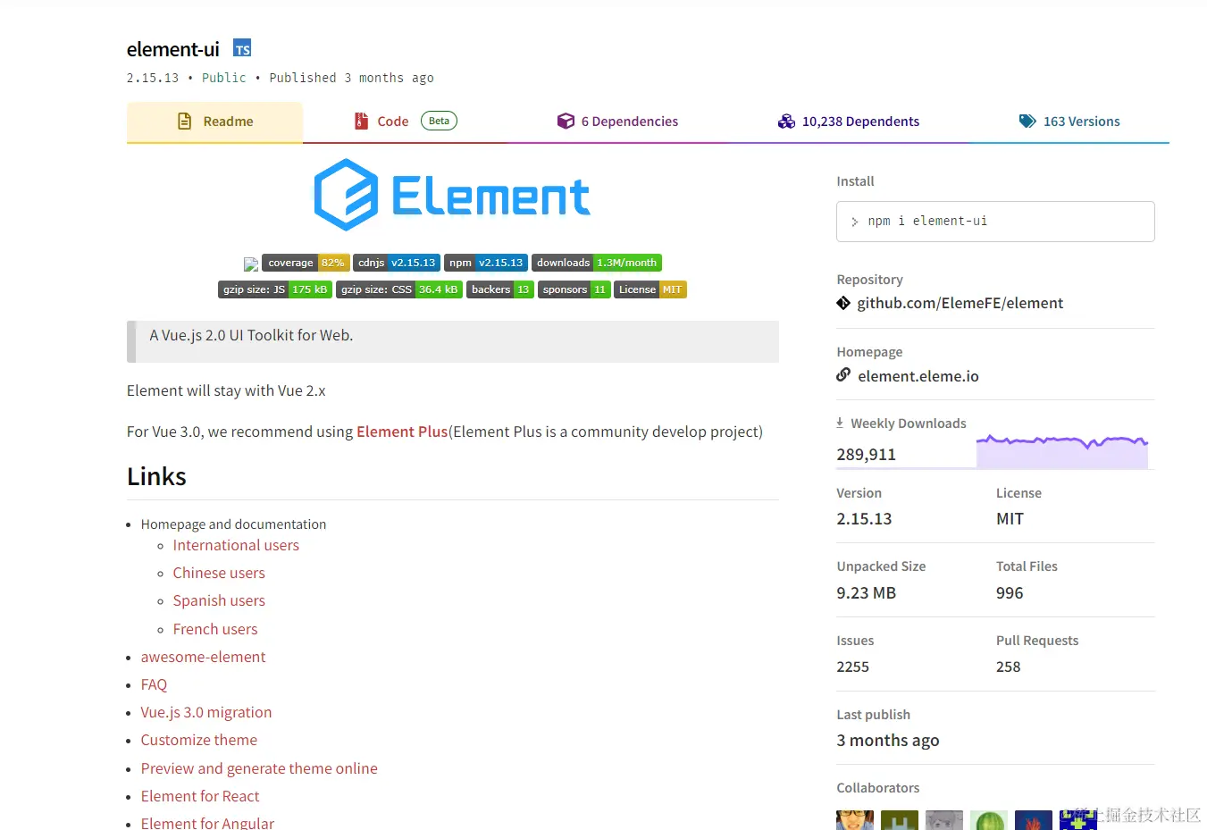Open Customize theme link
The image size is (1207, 830).
click(199, 740)
